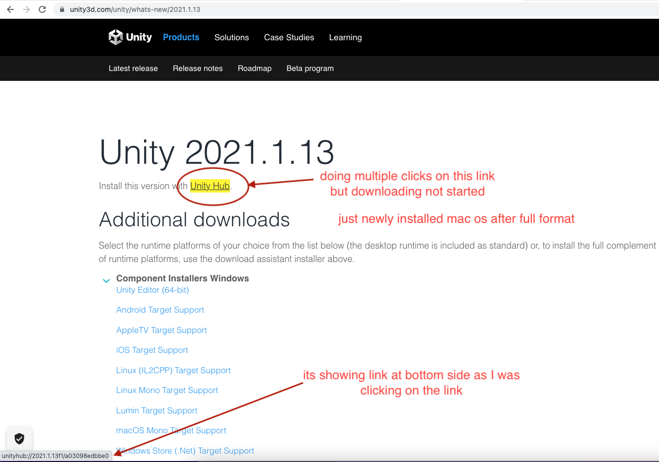
Task: Download Windows Store (.Net) Target Support
Action: coord(185,451)
